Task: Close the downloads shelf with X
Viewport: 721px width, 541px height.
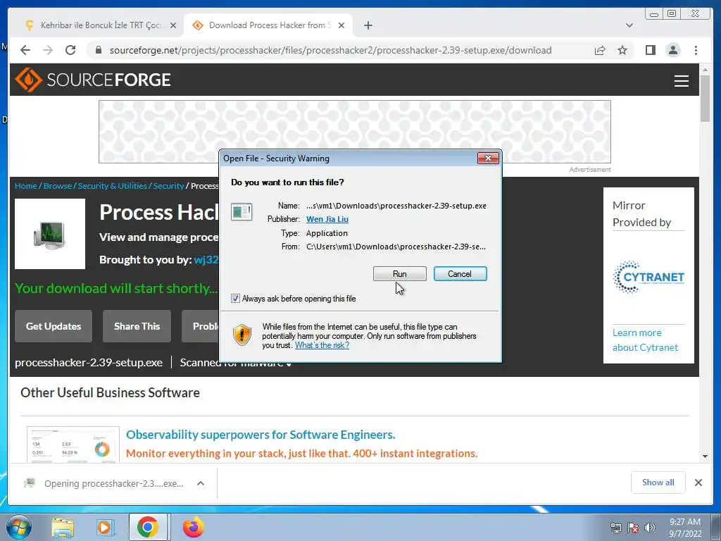Action: [x=698, y=483]
